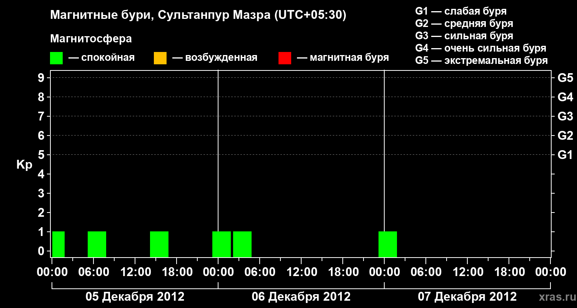Click the '12:00' time label under 06 December
This screenshot has width=577, height=308.
tap(301, 272)
